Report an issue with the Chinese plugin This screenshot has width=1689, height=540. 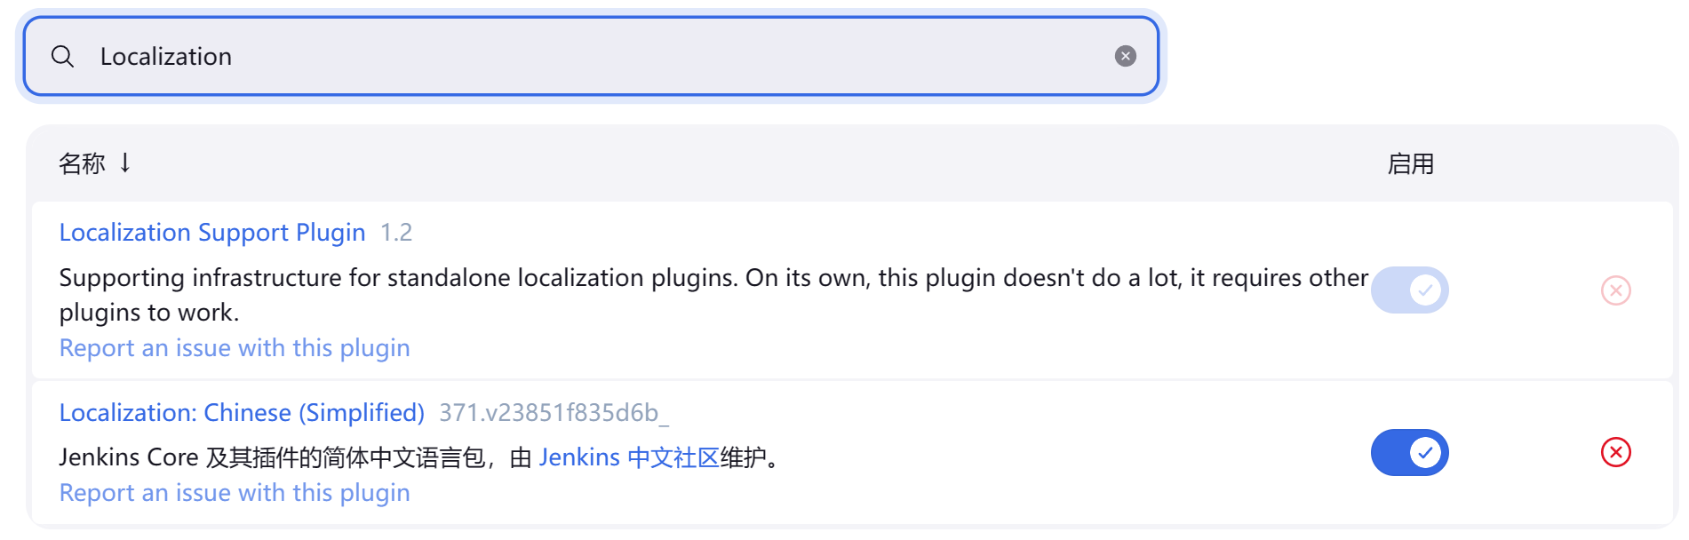[235, 493]
